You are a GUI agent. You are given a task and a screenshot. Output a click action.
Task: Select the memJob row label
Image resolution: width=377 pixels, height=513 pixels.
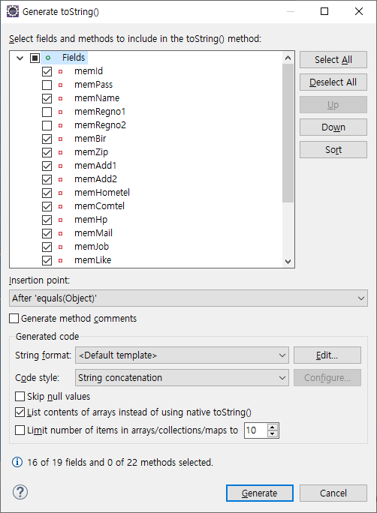92,247
